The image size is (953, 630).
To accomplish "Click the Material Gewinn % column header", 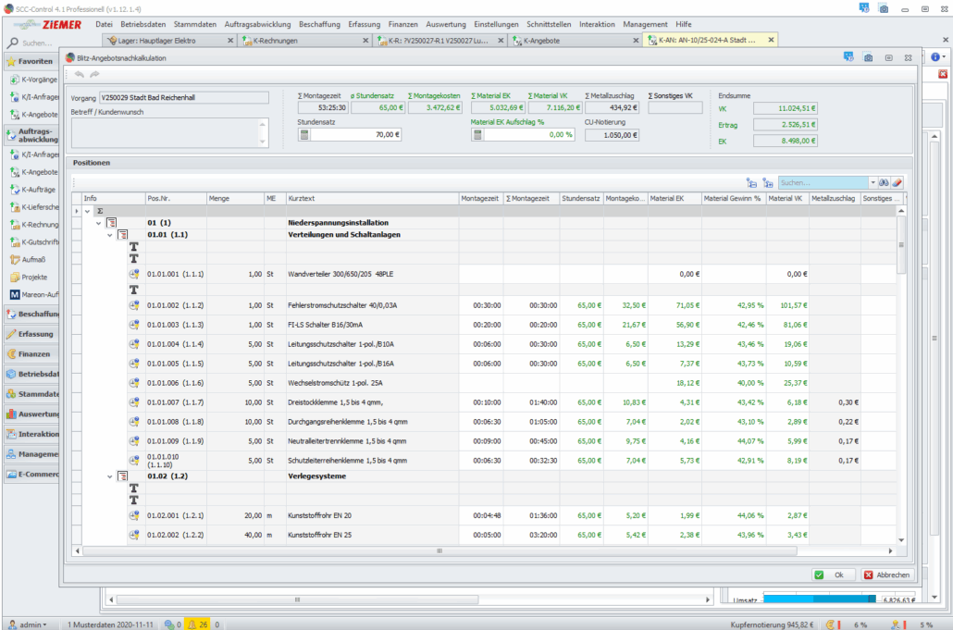I will click(731, 198).
